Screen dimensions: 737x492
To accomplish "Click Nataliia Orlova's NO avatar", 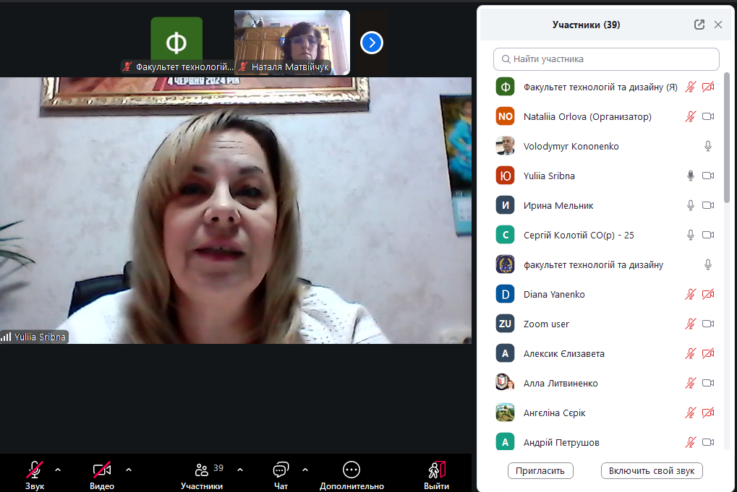I will tap(505, 117).
